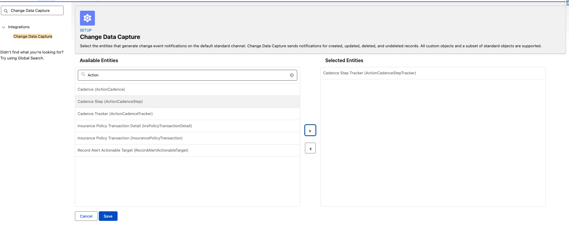Select Cadence Step (ActionCadenceStep) entity

[x=110, y=102]
